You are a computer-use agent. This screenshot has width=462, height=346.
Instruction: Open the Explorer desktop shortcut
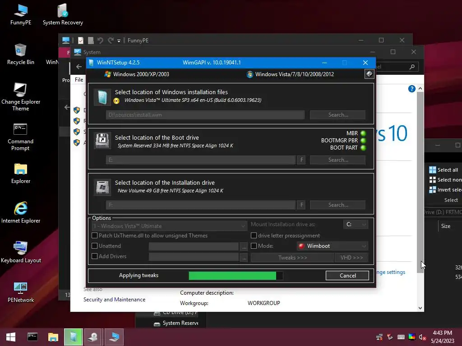pyautogui.click(x=21, y=173)
